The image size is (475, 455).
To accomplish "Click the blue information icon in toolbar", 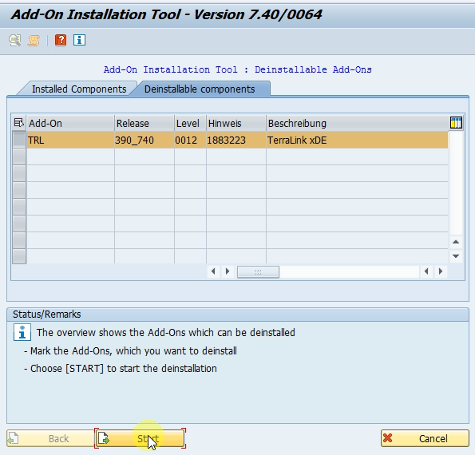I will pos(79,40).
